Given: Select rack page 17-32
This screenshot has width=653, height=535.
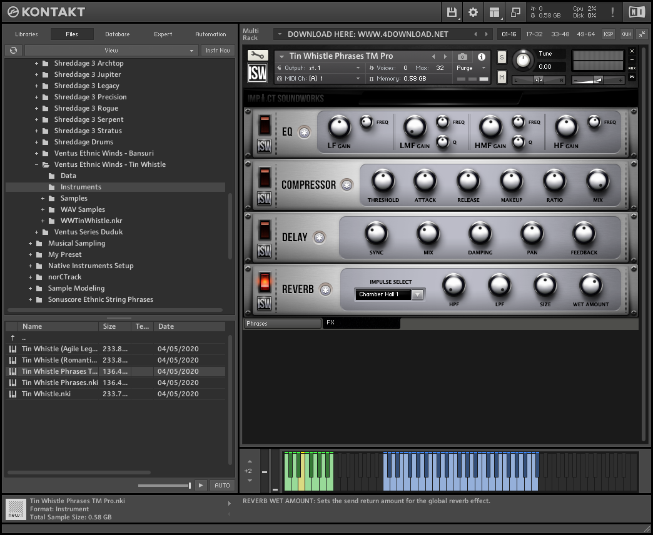Looking at the screenshot, I should (534, 34).
